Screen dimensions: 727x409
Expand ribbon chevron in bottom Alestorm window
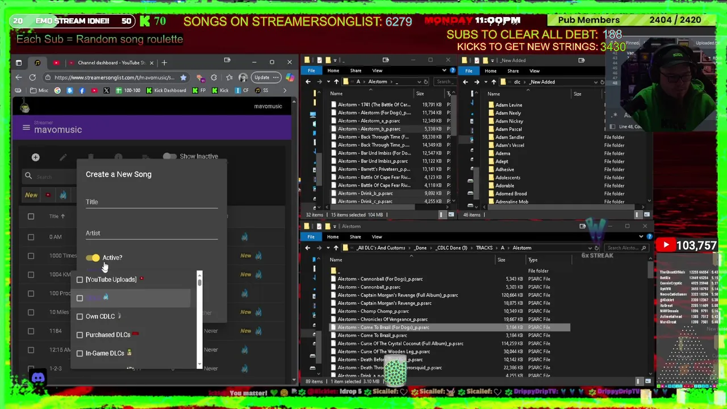coord(641,237)
